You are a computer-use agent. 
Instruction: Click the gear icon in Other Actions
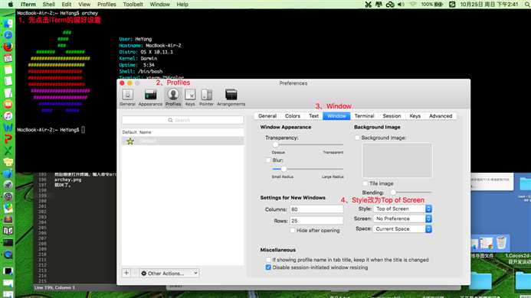[x=144, y=274]
